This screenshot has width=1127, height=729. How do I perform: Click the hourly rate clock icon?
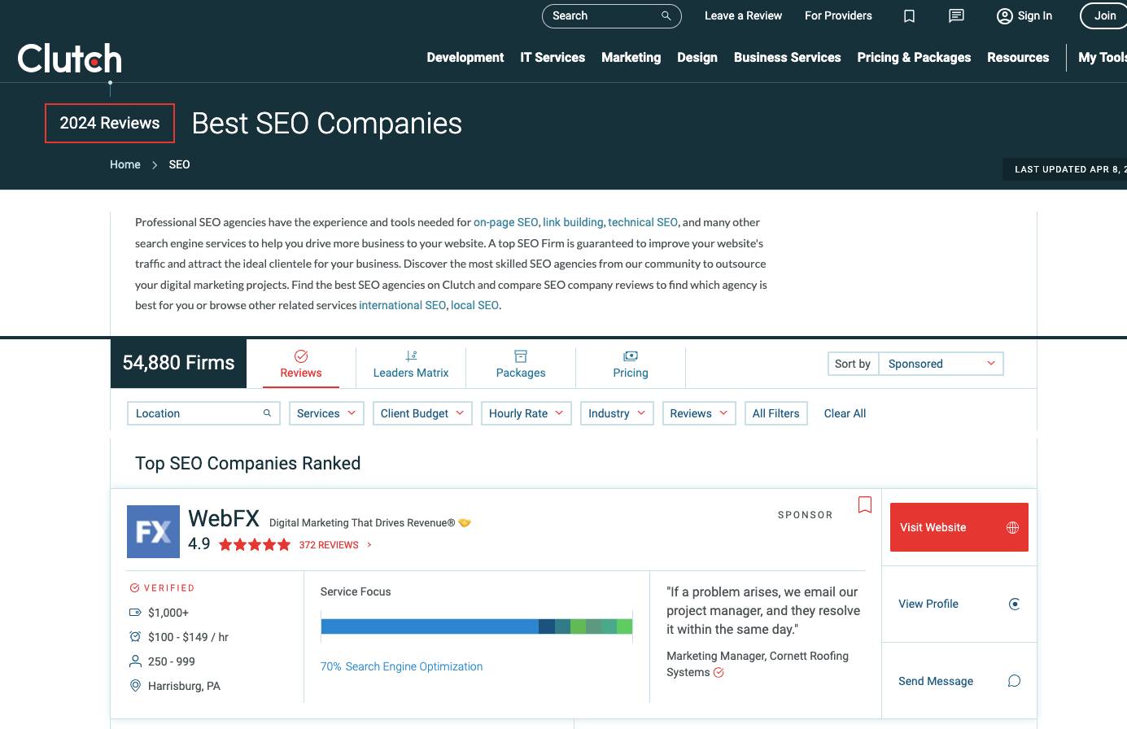[135, 637]
